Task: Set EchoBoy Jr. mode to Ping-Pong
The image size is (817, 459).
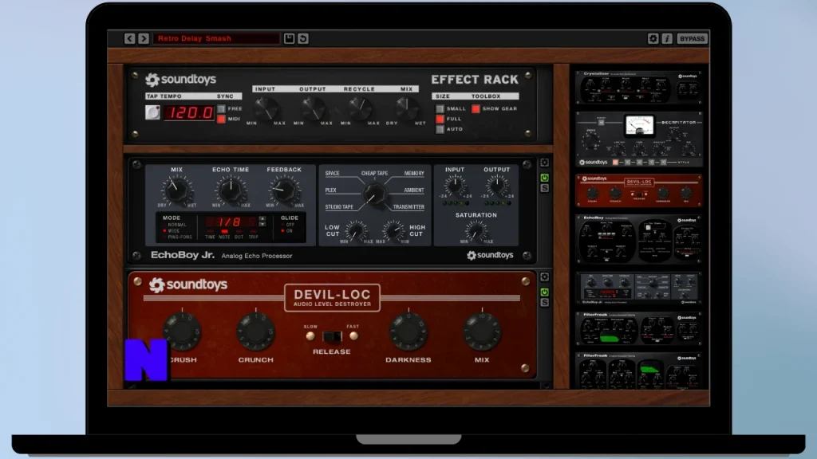Action: coord(177,237)
